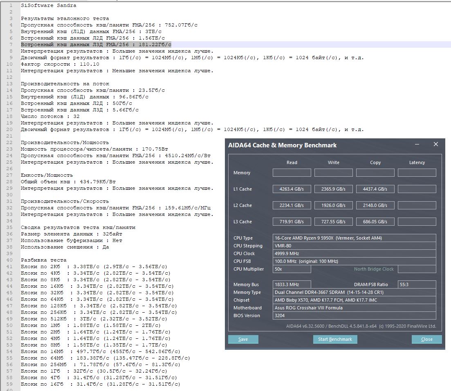Click the AIDA64 Cache & Memory Benchmark title
451x391 pixels.
(x=282, y=145)
